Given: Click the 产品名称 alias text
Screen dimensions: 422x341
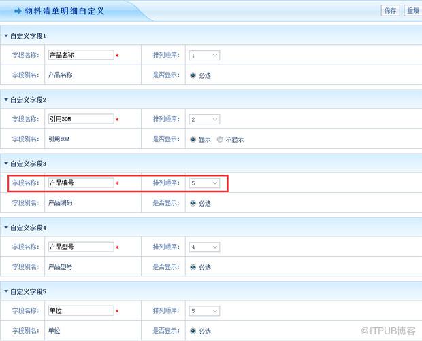Looking at the screenshot, I should (x=61, y=75).
